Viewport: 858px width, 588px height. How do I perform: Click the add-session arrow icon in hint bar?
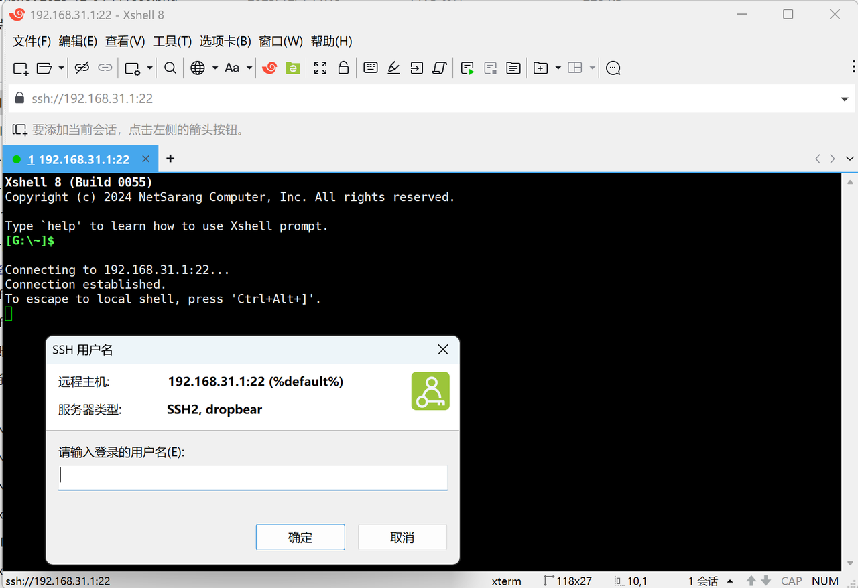tap(20, 130)
